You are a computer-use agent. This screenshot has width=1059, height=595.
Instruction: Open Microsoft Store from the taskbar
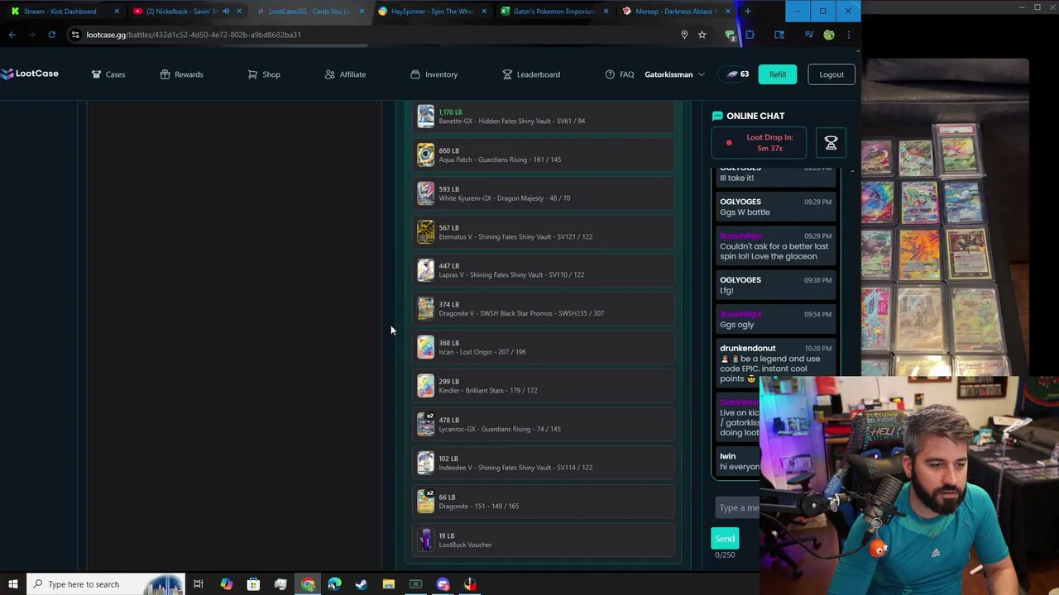coord(253,584)
